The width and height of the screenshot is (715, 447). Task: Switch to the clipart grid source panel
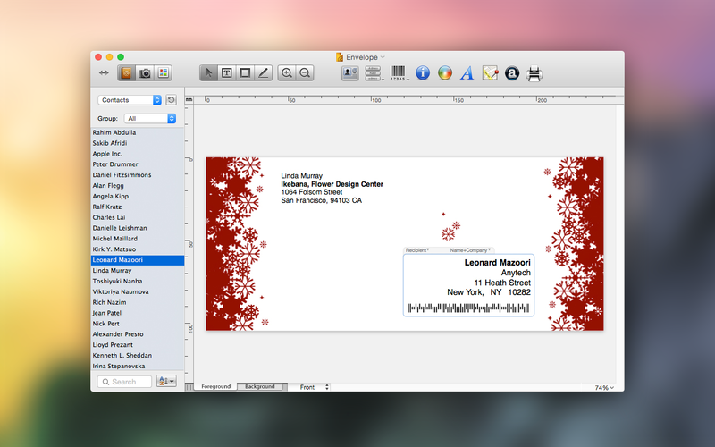pos(163,73)
